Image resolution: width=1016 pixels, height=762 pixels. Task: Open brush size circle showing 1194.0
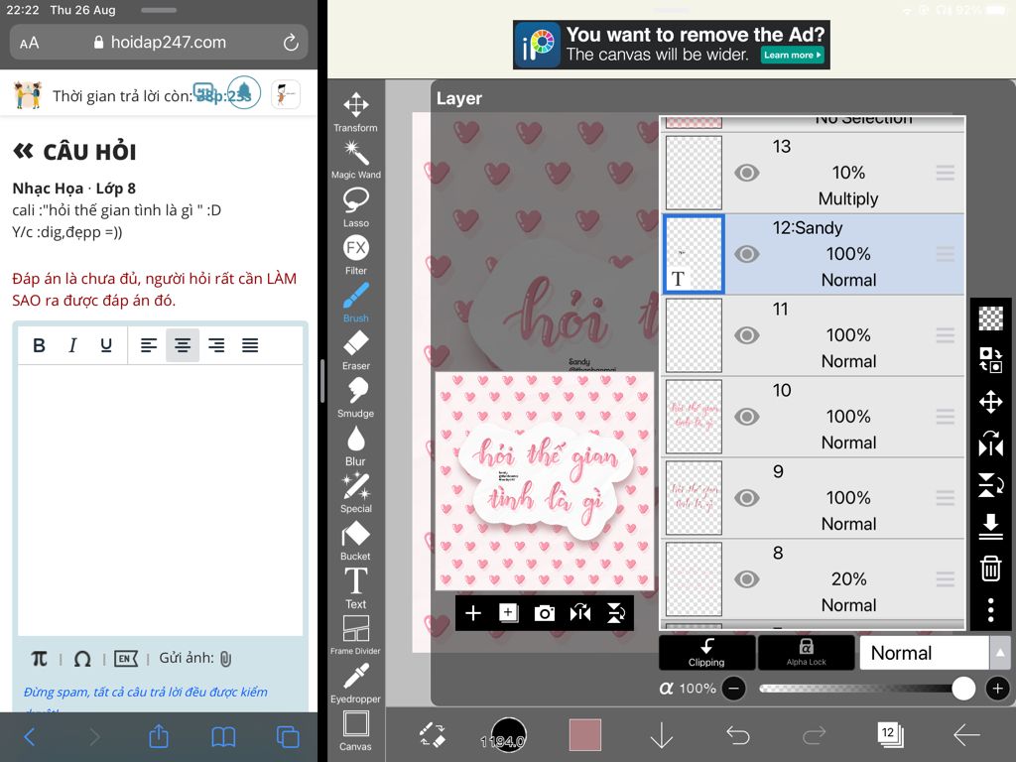(509, 735)
